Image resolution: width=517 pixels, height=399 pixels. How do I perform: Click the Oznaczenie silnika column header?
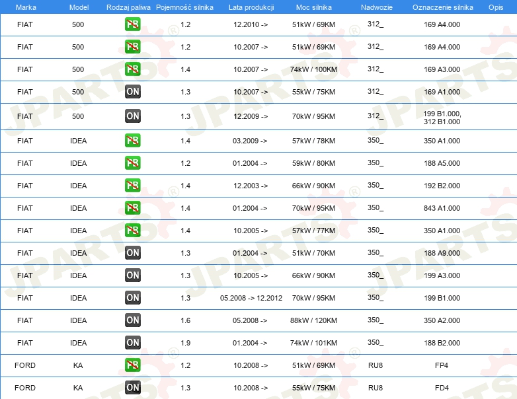pyautogui.click(x=442, y=7)
